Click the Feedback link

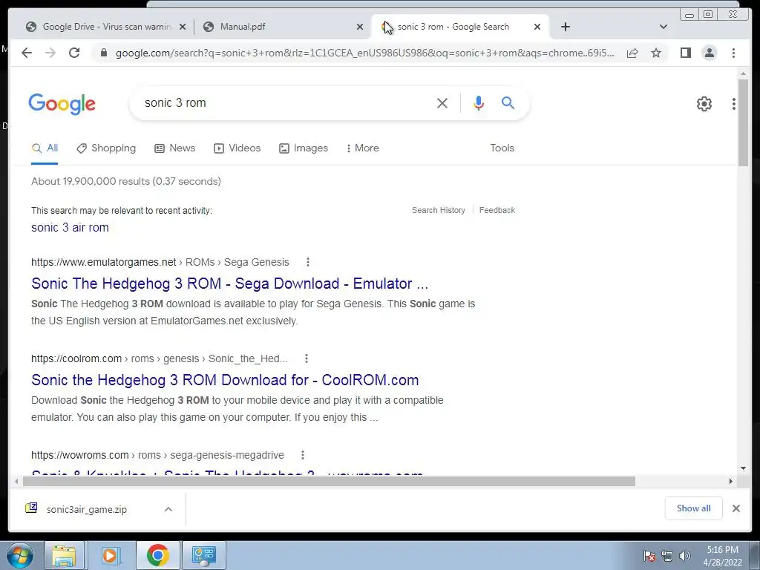point(497,210)
